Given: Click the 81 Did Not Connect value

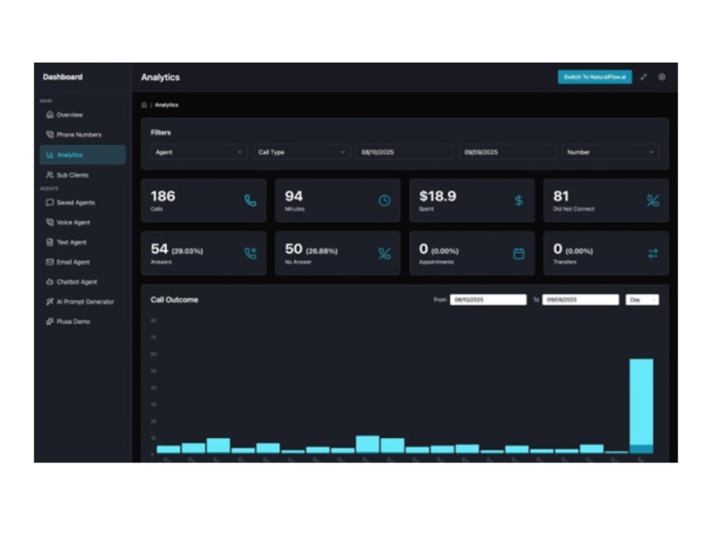Looking at the screenshot, I should (561, 197).
